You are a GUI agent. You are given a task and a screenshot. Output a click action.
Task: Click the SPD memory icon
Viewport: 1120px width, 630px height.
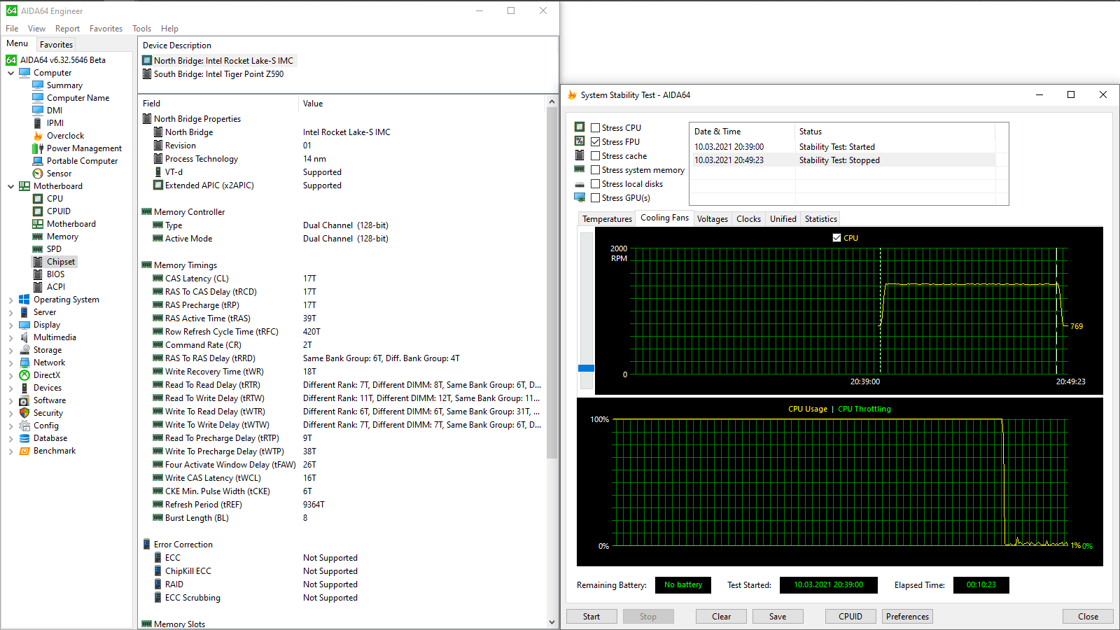pyautogui.click(x=38, y=249)
